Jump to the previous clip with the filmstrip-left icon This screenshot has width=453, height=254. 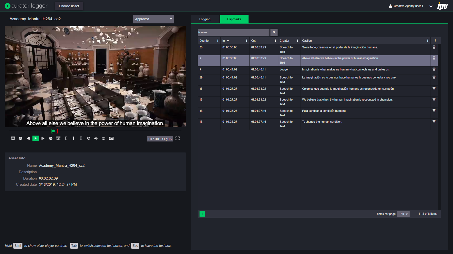coord(13,138)
